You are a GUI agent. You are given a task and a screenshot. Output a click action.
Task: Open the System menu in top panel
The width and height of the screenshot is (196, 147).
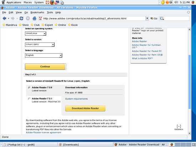[39, 2]
